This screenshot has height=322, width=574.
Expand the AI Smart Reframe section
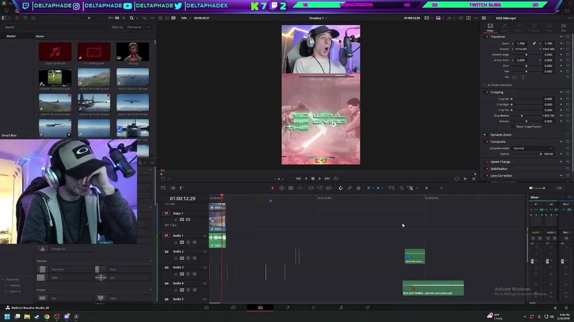click(x=485, y=85)
